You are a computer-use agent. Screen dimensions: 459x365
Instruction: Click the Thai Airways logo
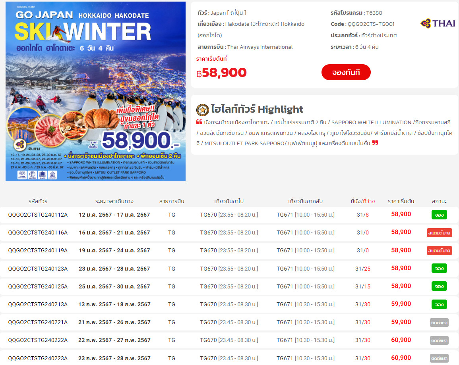[x=438, y=23]
